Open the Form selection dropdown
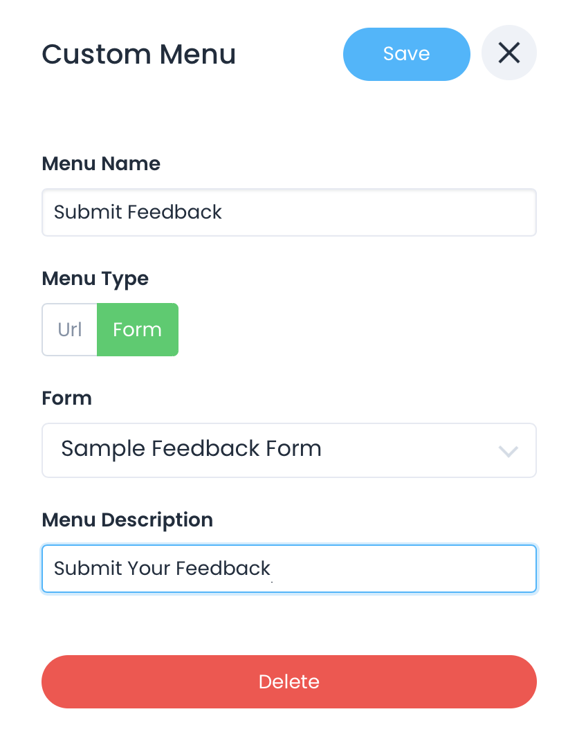The width and height of the screenshot is (577, 743). click(288, 450)
